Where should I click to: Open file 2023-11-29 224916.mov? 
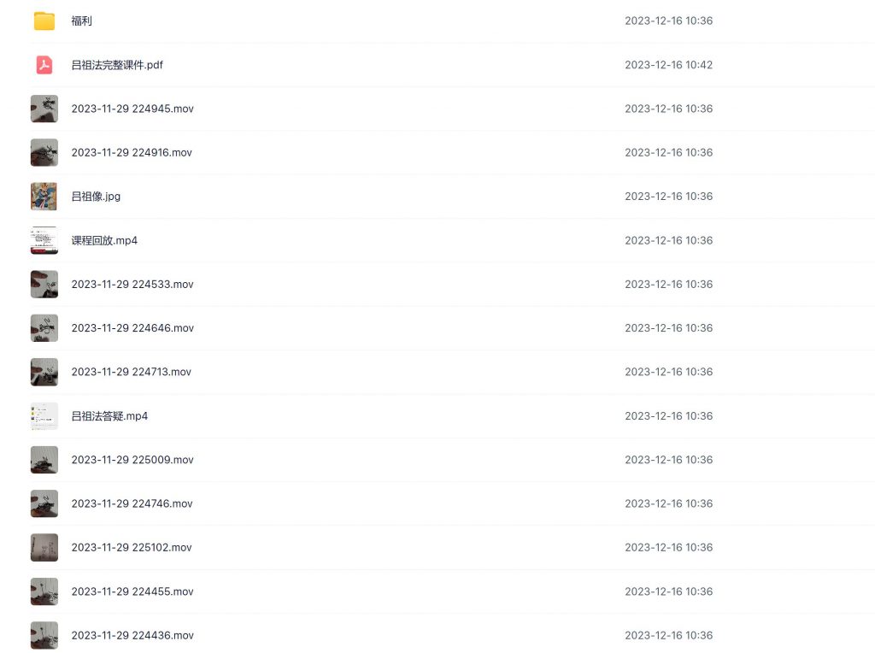coord(132,153)
